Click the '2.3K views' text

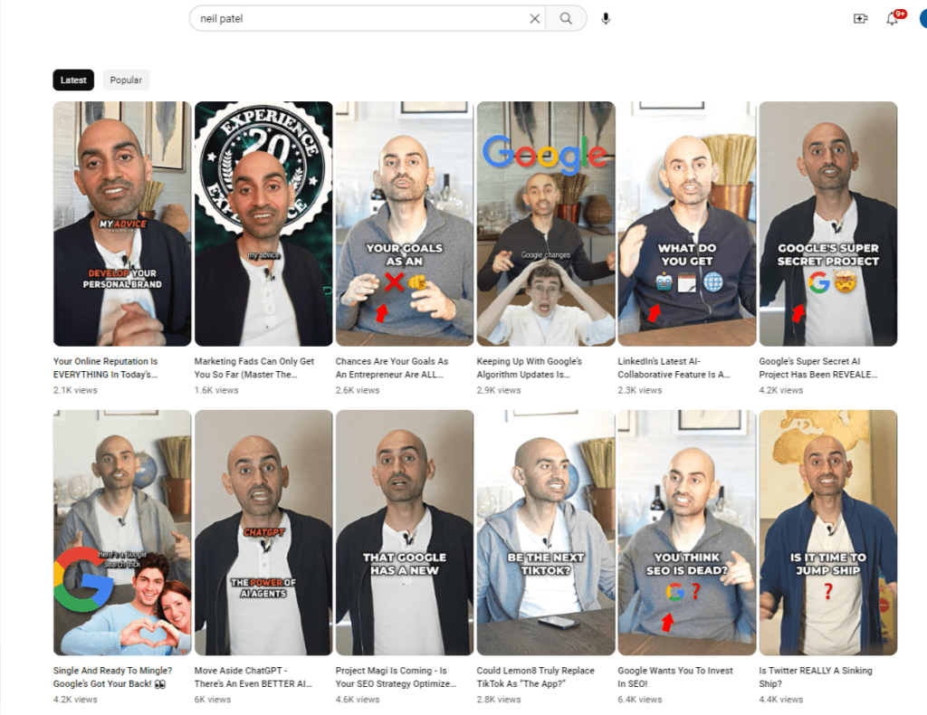(x=640, y=390)
